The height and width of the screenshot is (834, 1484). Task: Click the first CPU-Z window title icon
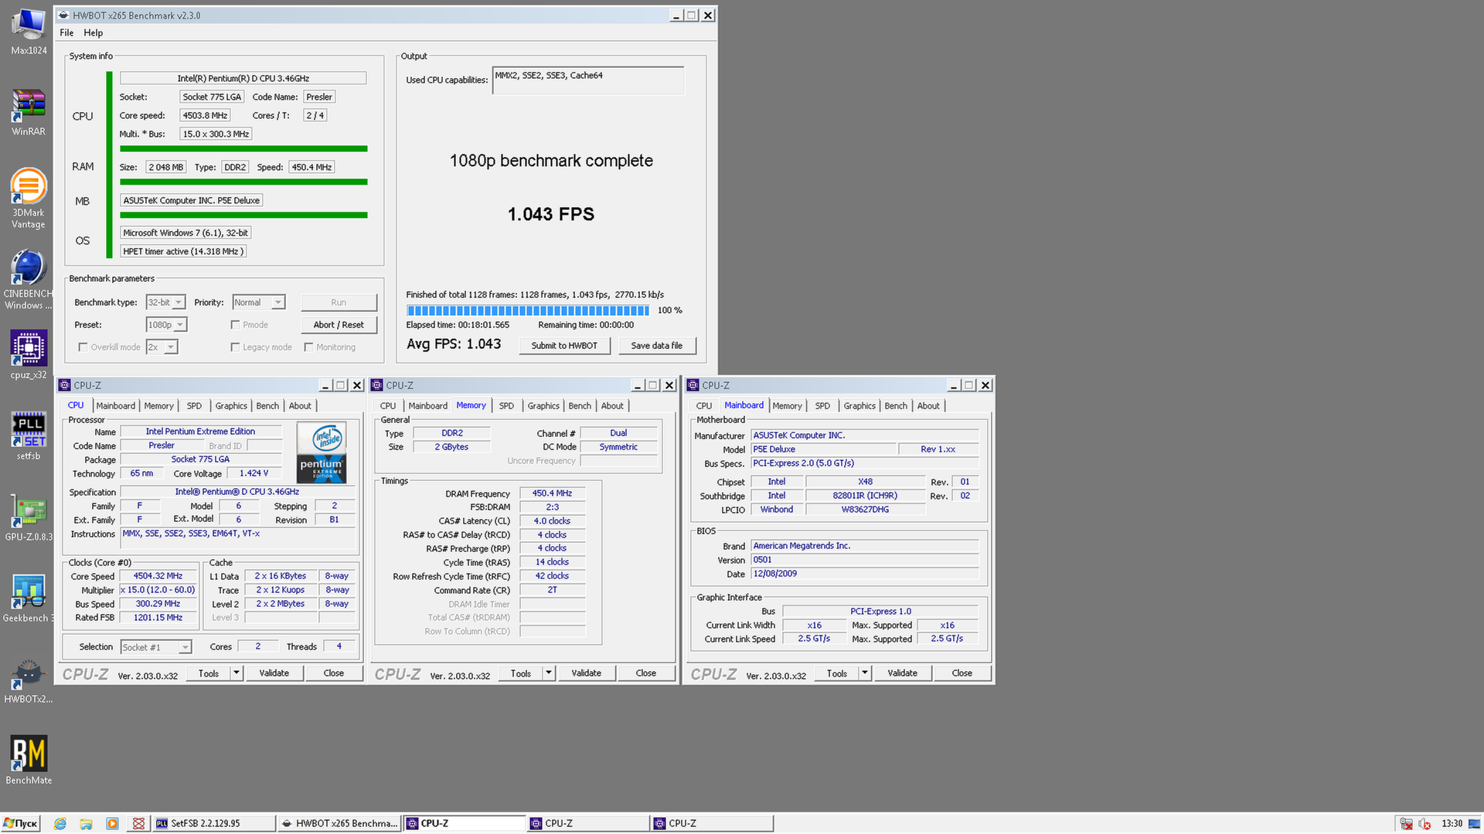click(66, 385)
